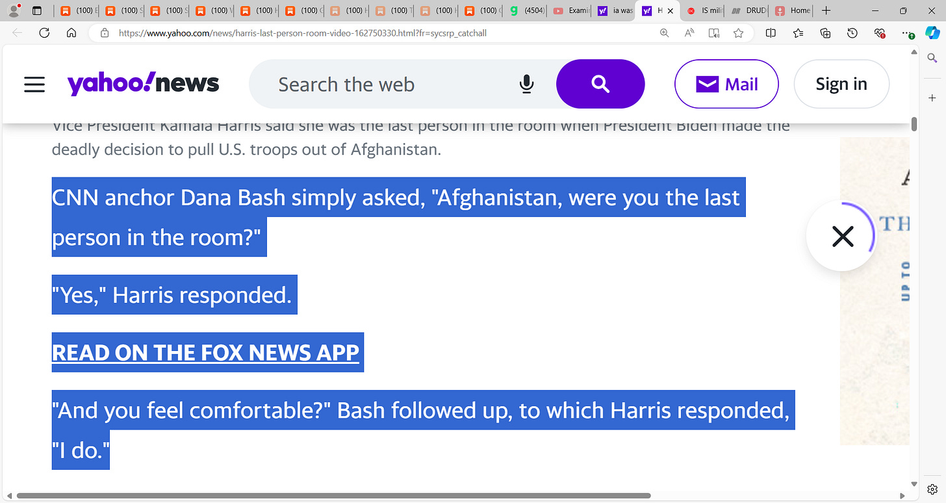Switch to the DRUDGE tab
The height and width of the screenshot is (503, 946).
click(749, 10)
